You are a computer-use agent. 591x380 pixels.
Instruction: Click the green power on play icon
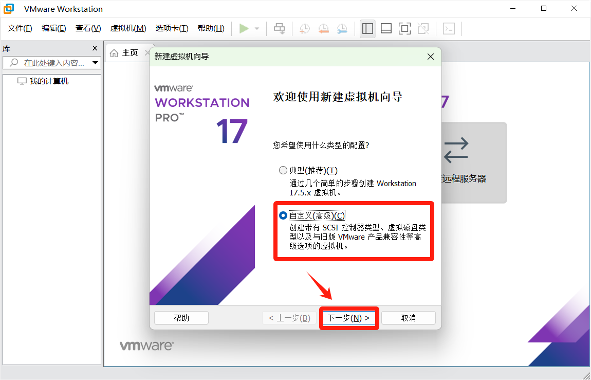[244, 29]
